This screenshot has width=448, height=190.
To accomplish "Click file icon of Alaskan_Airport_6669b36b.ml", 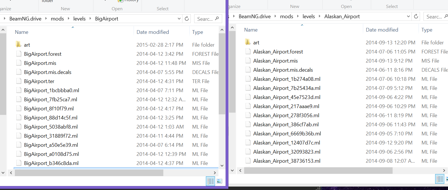I will pos(248,133).
